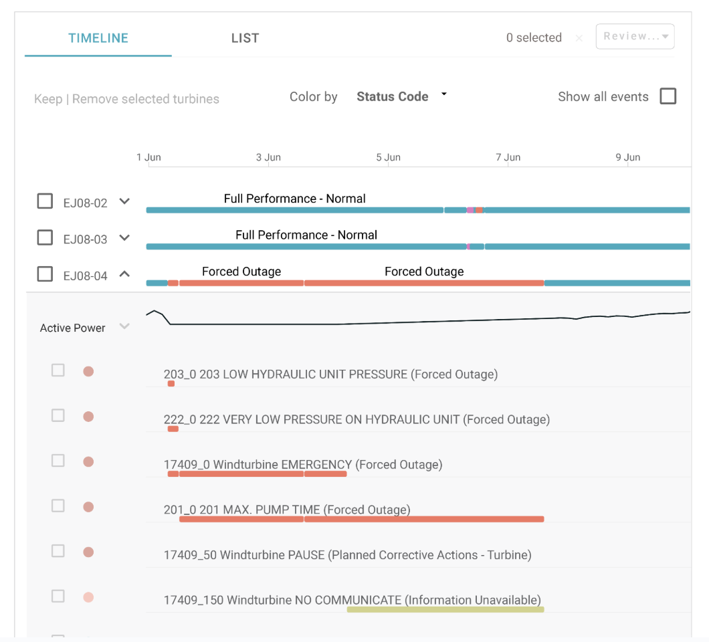This screenshot has height=642, width=709.
Task: Click the status dot for Windturbine PAUSE
Action: (x=88, y=552)
